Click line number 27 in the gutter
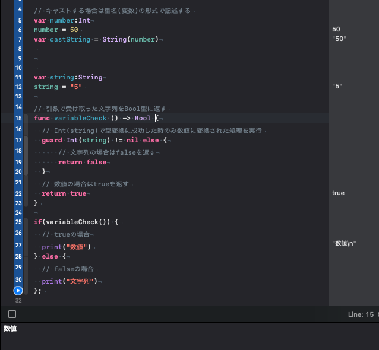Viewport: 379px width, 350px height. click(x=18, y=245)
